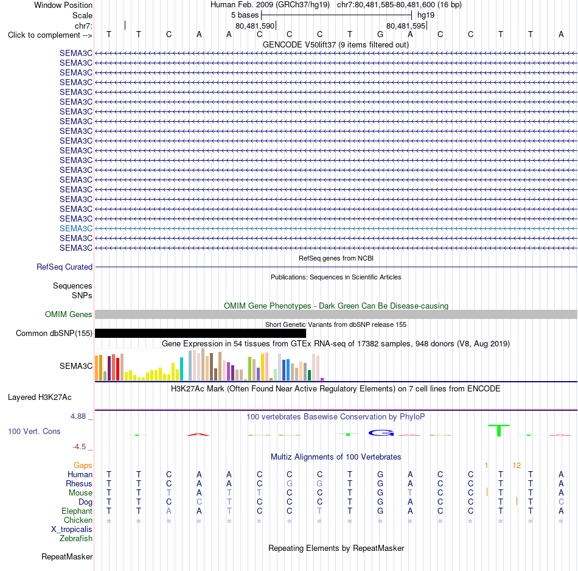Click the 80,481,590 ruler position

(x=255, y=26)
